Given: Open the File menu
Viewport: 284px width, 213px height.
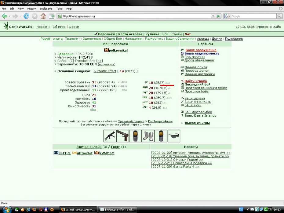Looking at the screenshot, I should (x=4, y=9).
